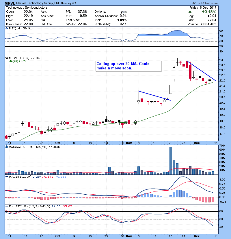Click the RSI 90 level axis label

coord(221,31)
